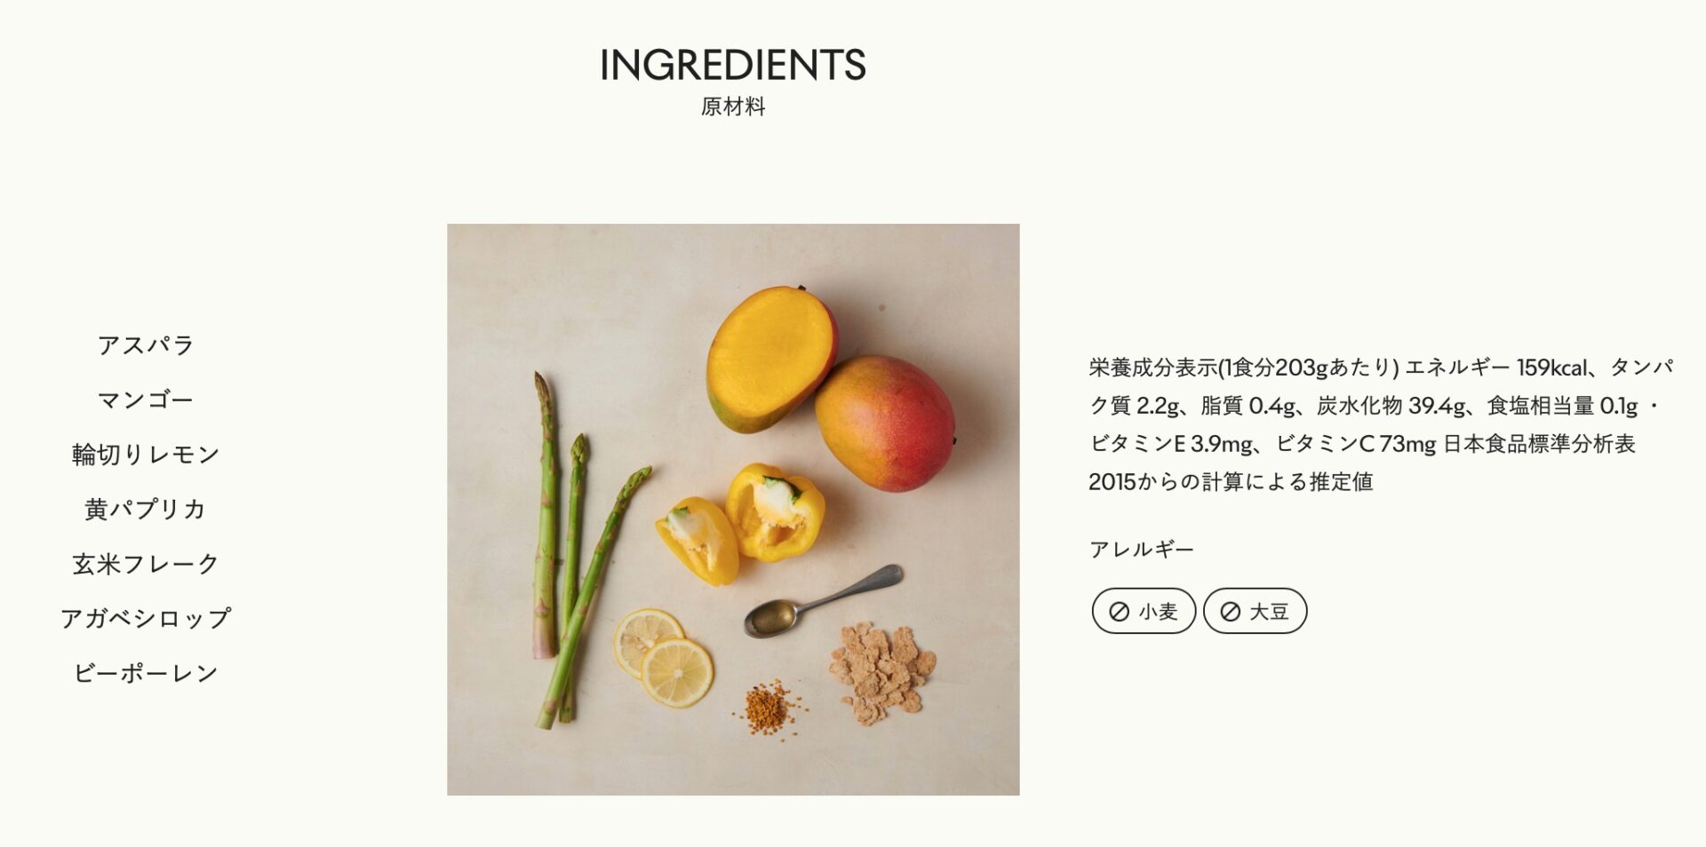The image size is (1706, 847).
Task: Select the 大豆 allergen badge
Action: [1255, 611]
